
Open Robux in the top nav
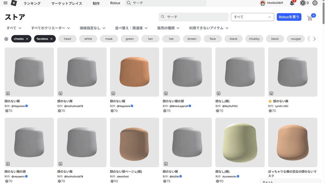[115, 3]
